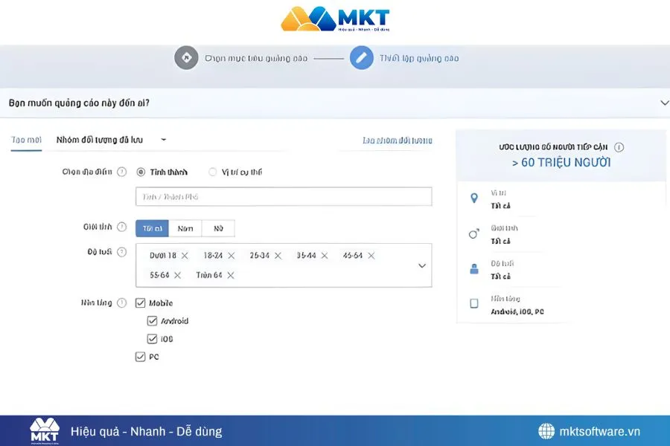Click the Tỉnh / Thành Phố input field
Viewport: 670px width, 446px height.
click(283, 196)
